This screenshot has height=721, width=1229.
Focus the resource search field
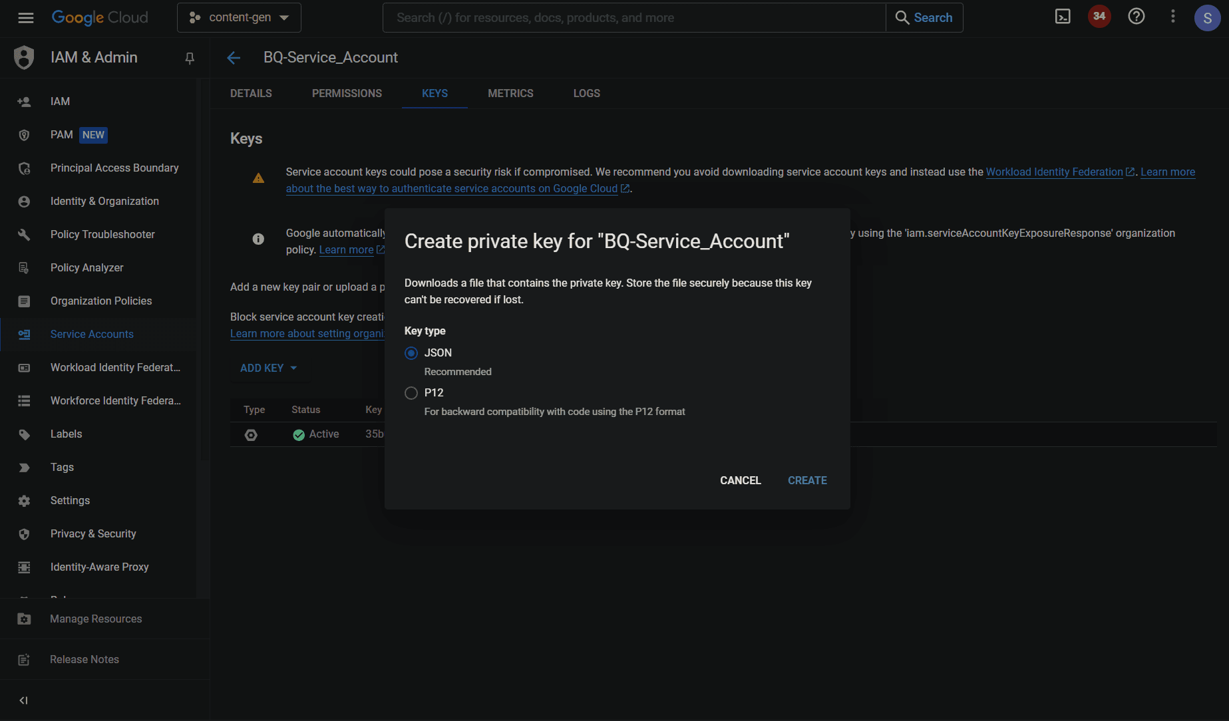coord(633,18)
